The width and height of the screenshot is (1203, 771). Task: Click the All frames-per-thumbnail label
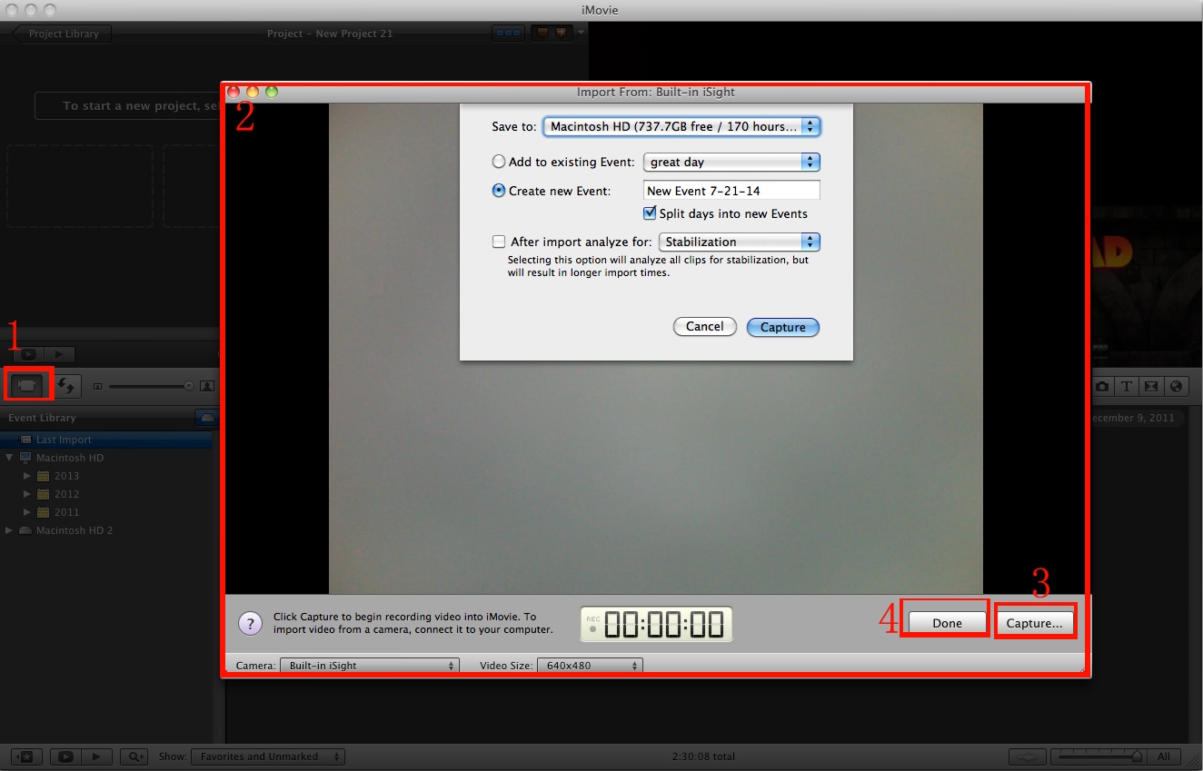tap(1164, 756)
